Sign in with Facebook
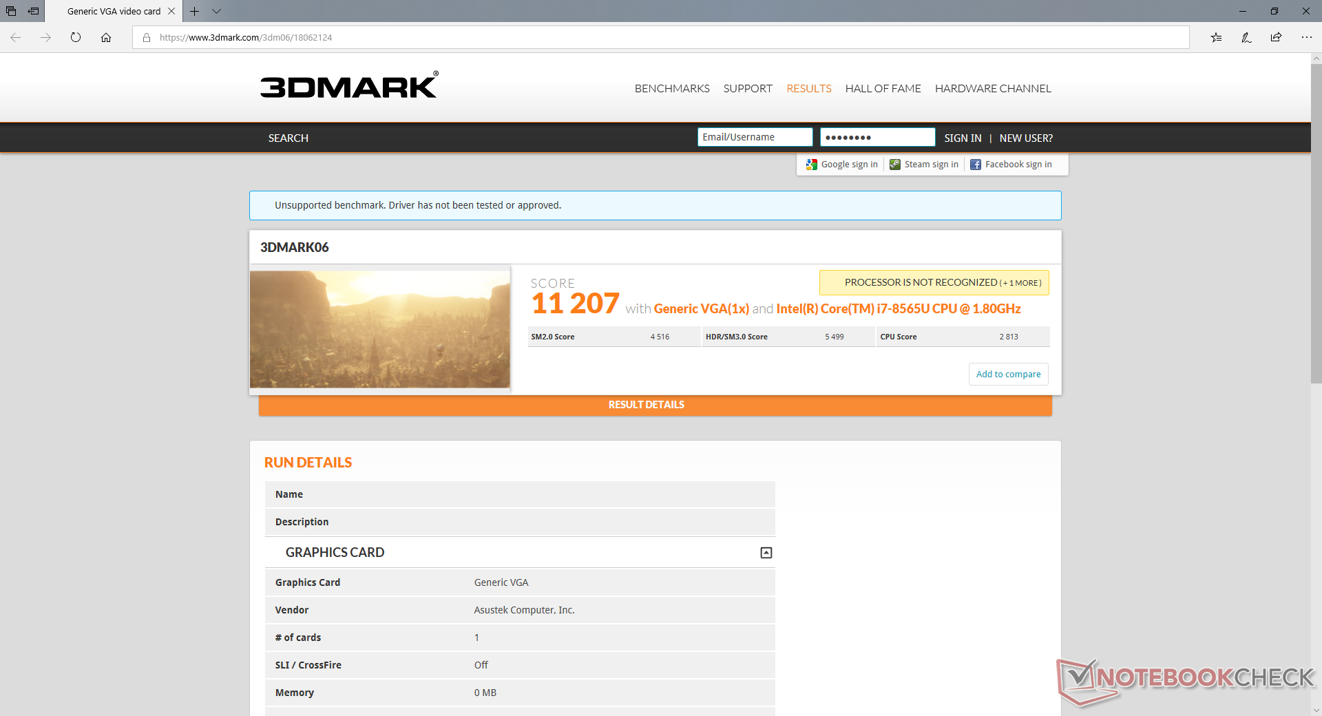 [x=1011, y=164]
